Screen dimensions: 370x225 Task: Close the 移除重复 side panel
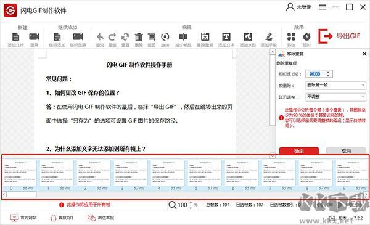click(x=364, y=54)
